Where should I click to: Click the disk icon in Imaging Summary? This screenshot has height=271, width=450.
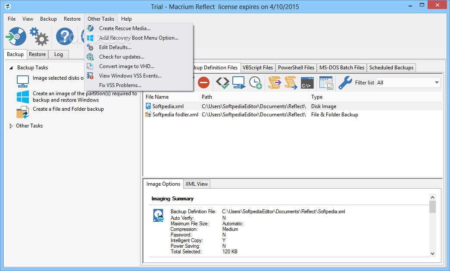[159, 215]
